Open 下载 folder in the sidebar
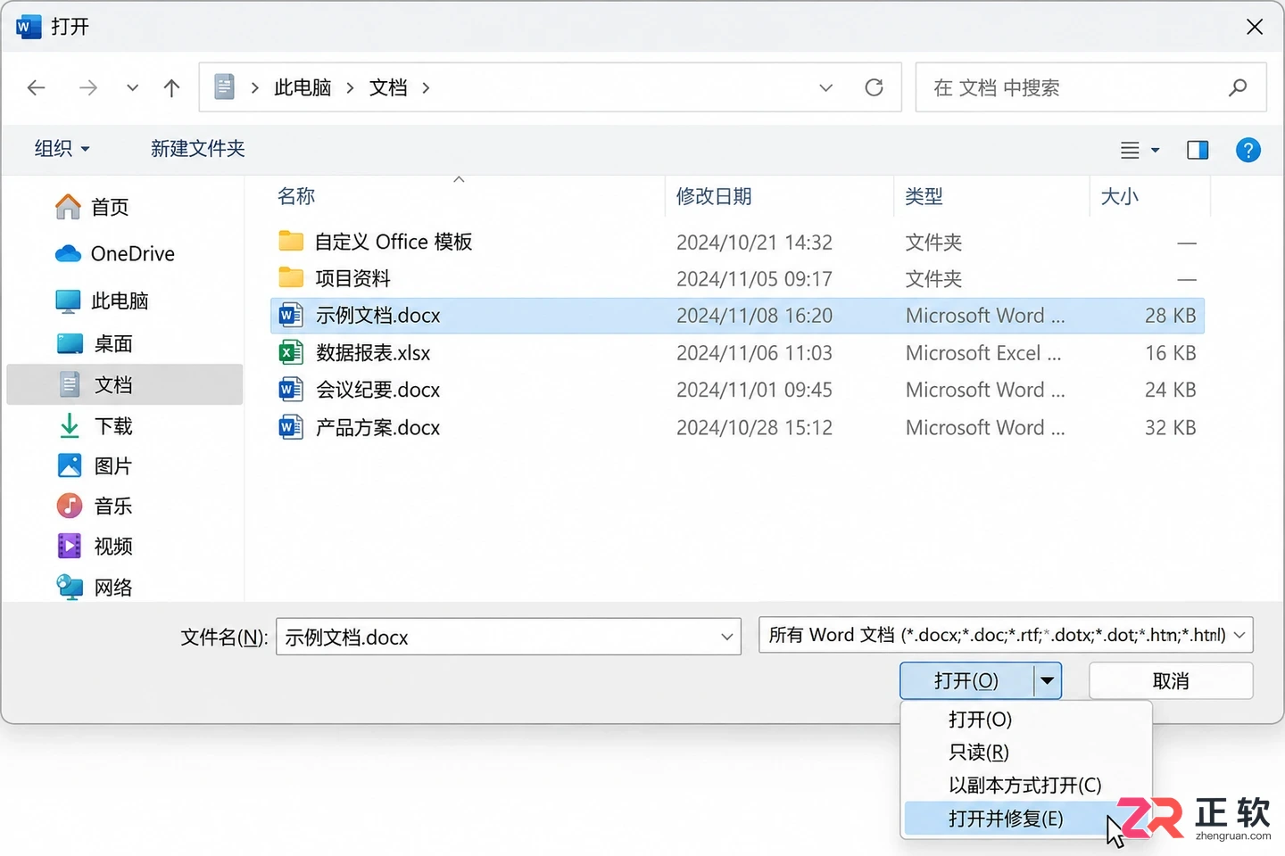This screenshot has height=856, width=1285. pyautogui.click(x=95, y=426)
